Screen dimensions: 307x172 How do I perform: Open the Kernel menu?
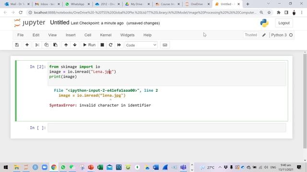pyautogui.click(x=106, y=35)
